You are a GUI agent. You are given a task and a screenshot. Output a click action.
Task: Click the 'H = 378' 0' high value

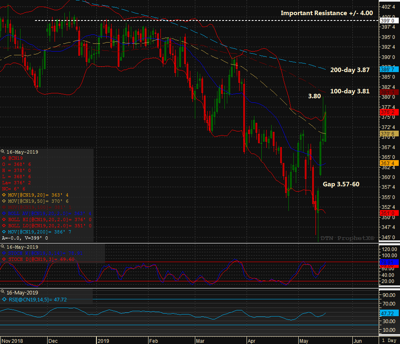(x=16, y=170)
